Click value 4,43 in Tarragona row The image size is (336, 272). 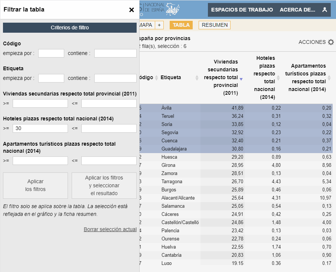click(x=276, y=181)
